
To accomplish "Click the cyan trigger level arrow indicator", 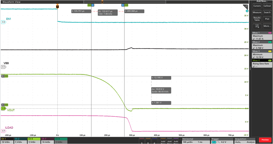I will coord(247,11).
